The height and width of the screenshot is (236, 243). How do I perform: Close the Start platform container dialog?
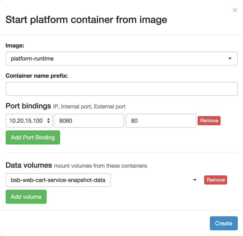[235, 10]
